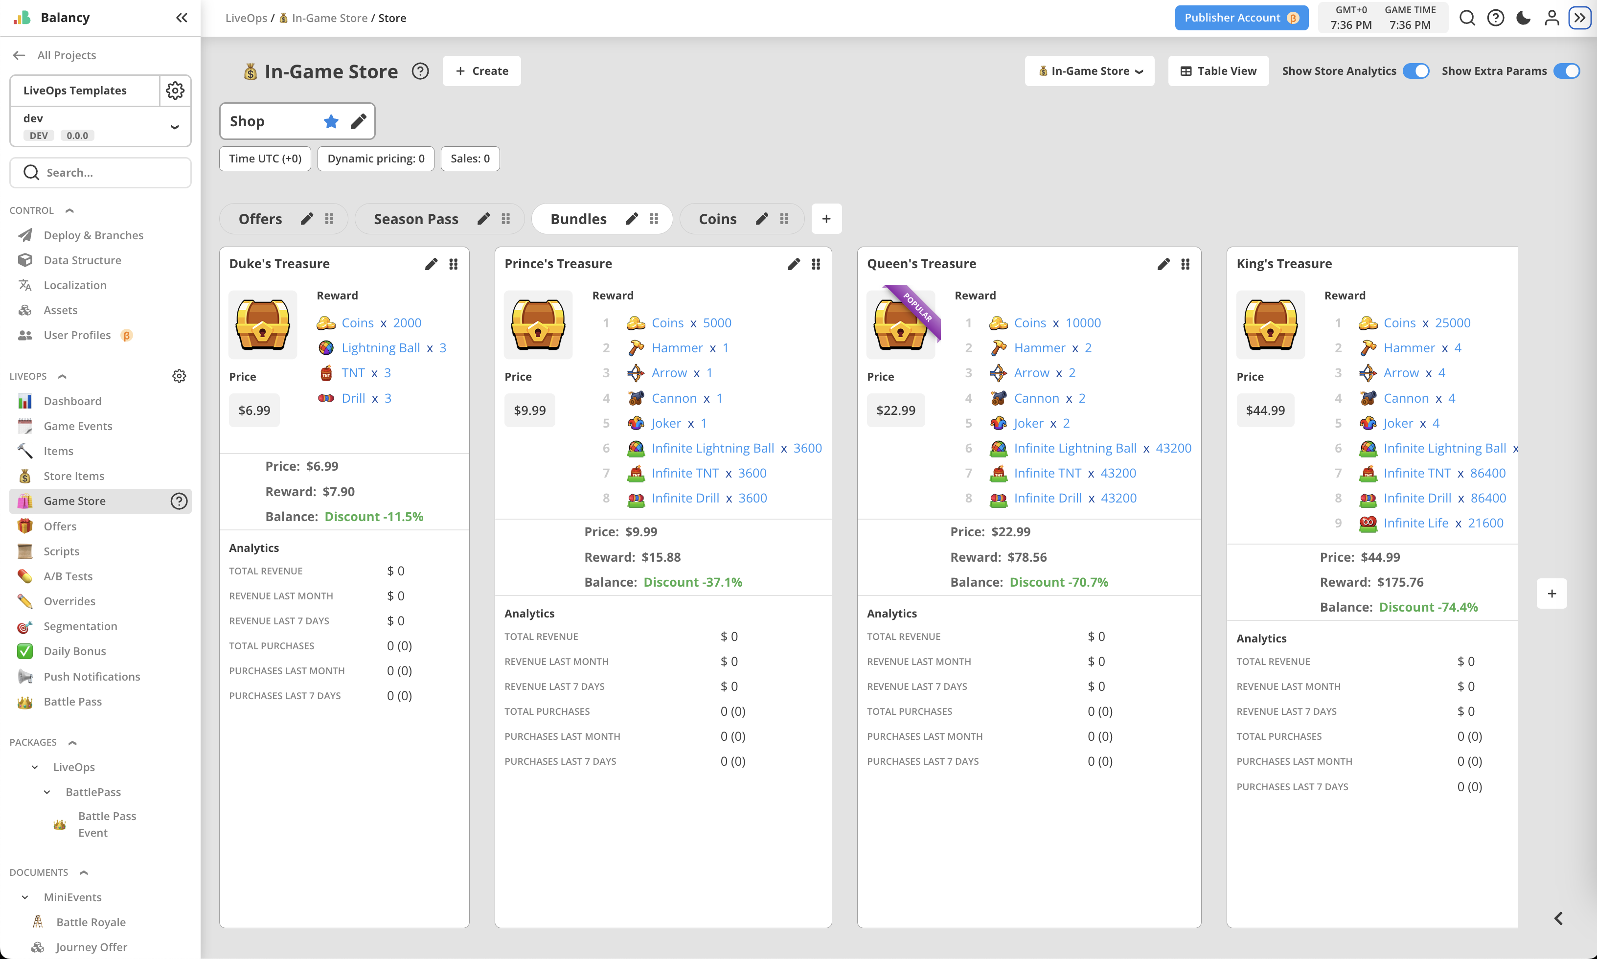The width and height of the screenshot is (1597, 959).
Task: Open the In-Game Store dropdown
Action: tap(1089, 70)
